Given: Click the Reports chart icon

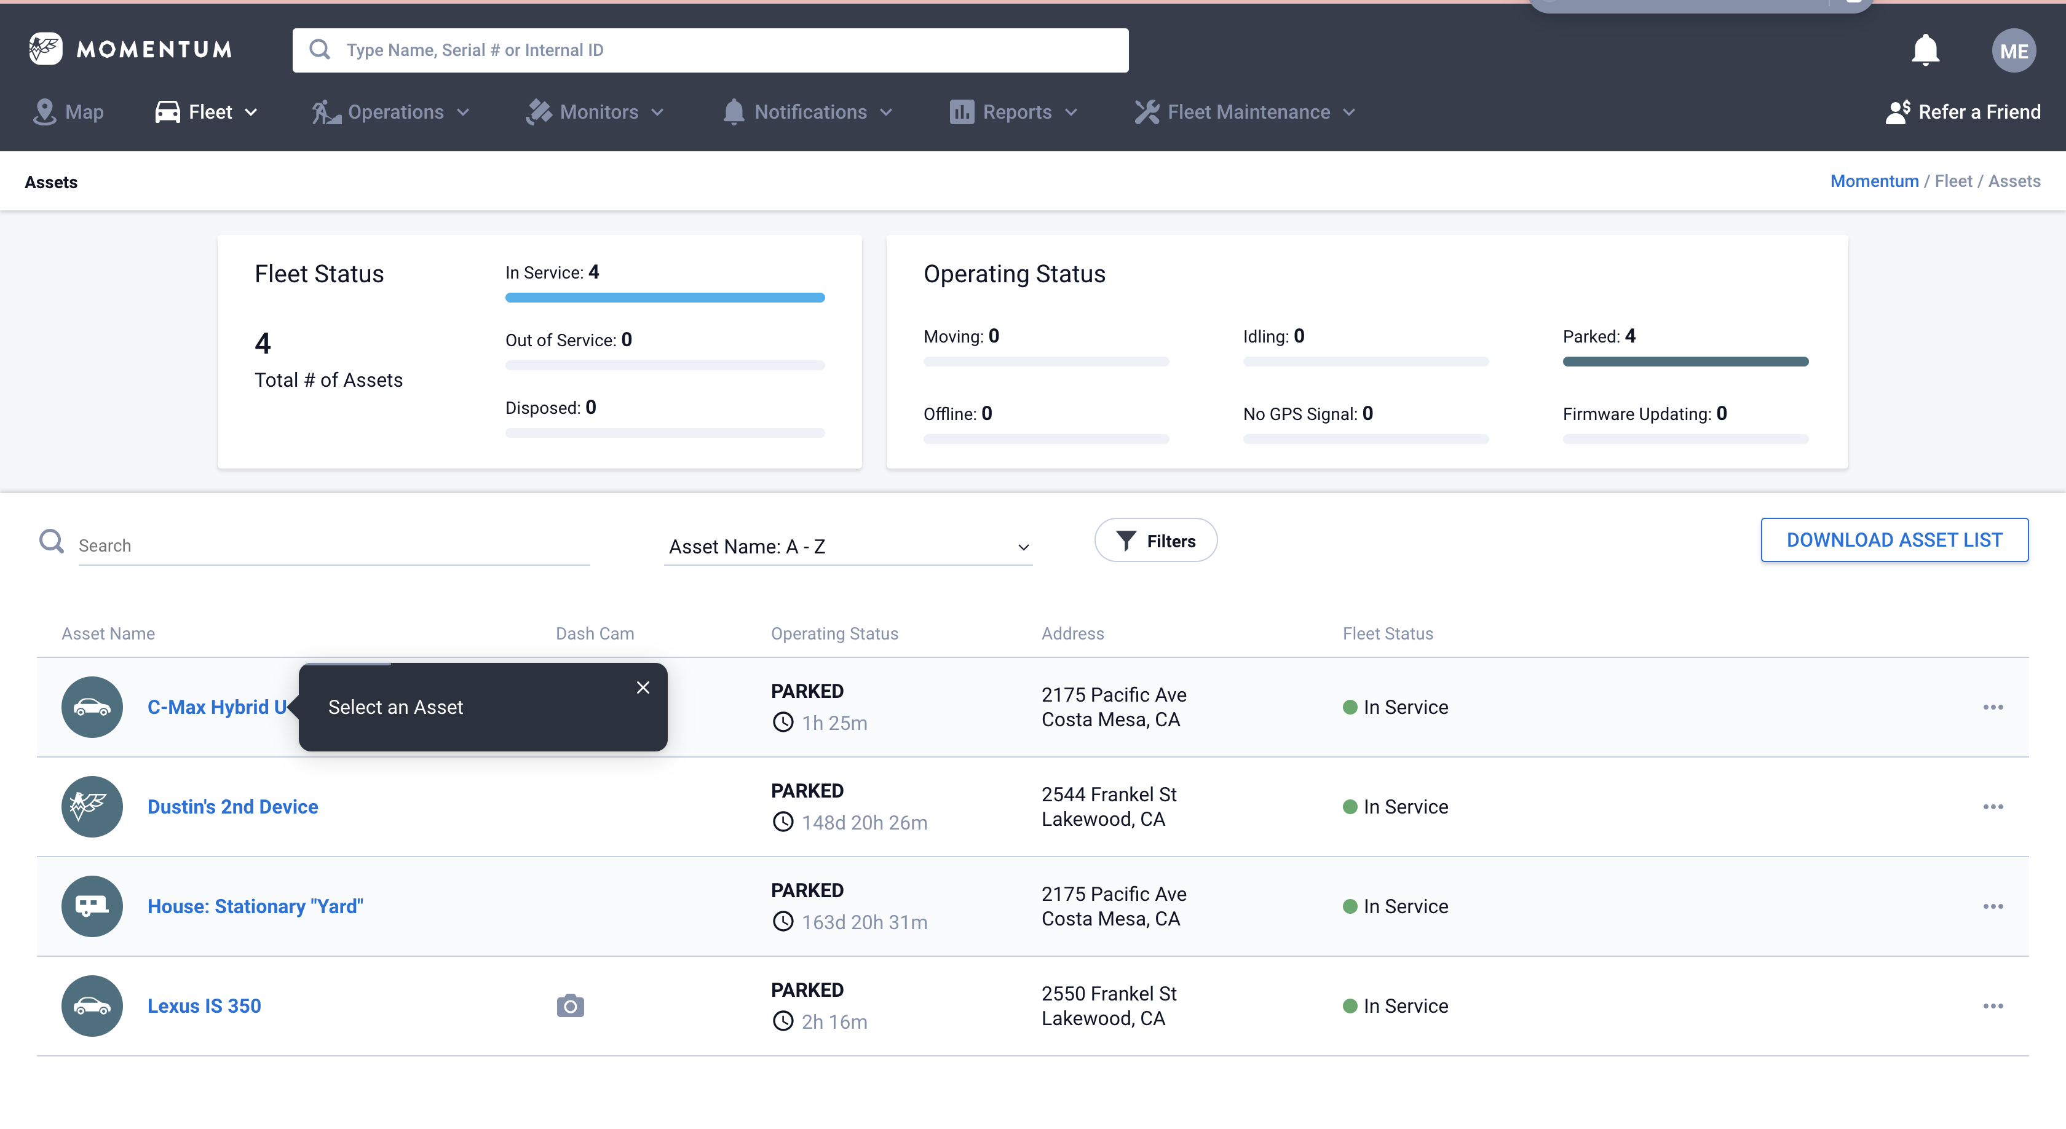Looking at the screenshot, I should [x=962, y=113].
